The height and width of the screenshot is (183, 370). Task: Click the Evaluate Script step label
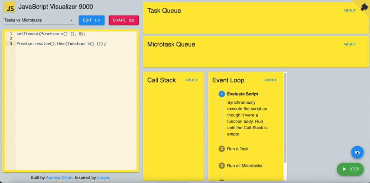(x=243, y=94)
